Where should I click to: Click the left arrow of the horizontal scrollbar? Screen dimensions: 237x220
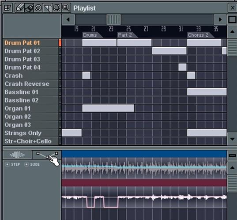(68, 19)
